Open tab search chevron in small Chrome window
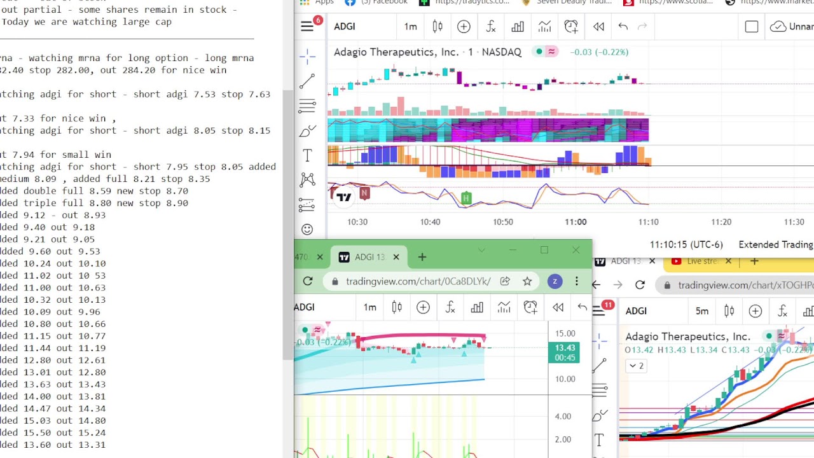 point(481,250)
